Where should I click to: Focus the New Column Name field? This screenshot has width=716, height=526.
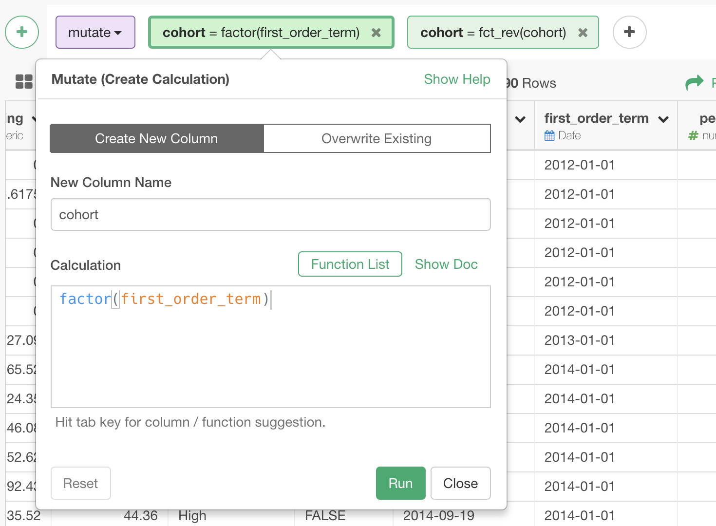point(270,215)
